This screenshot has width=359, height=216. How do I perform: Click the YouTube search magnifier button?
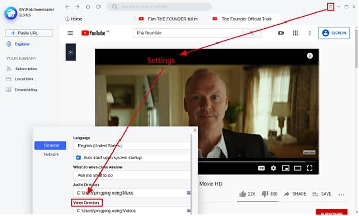click(x=252, y=33)
